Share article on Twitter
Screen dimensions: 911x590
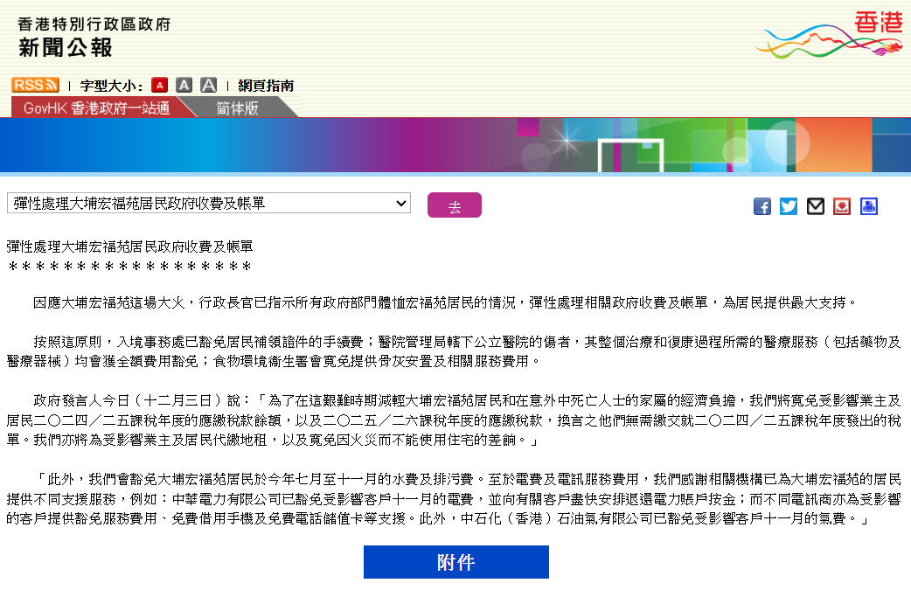789,206
